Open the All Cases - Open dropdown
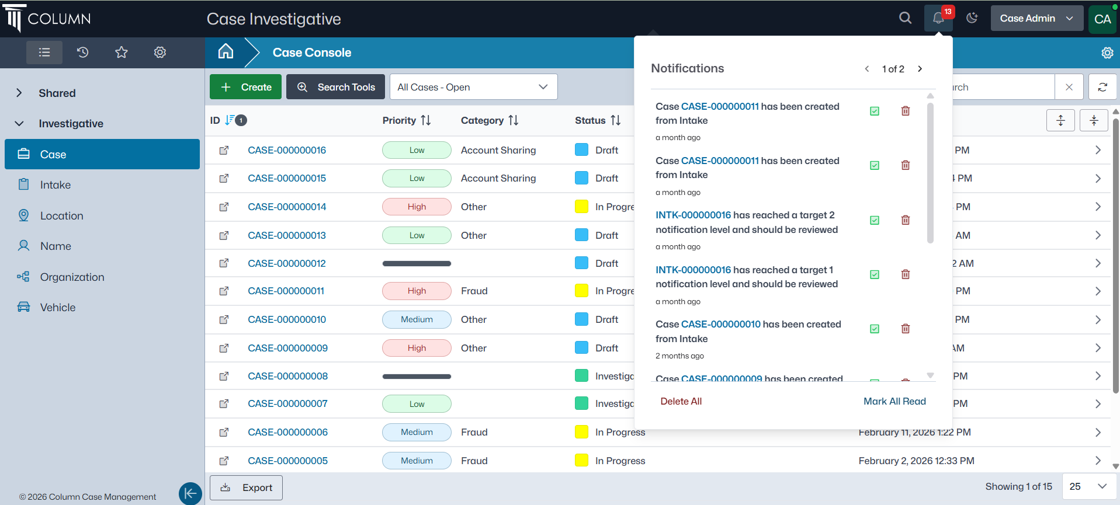The height and width of the screenshot is (505, 1120). pyautogui.click(x=473, y=87)
